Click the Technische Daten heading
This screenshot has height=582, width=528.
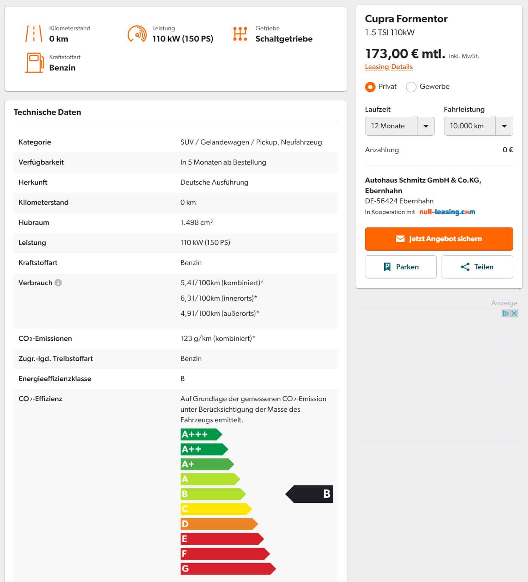tap(47, 112)
